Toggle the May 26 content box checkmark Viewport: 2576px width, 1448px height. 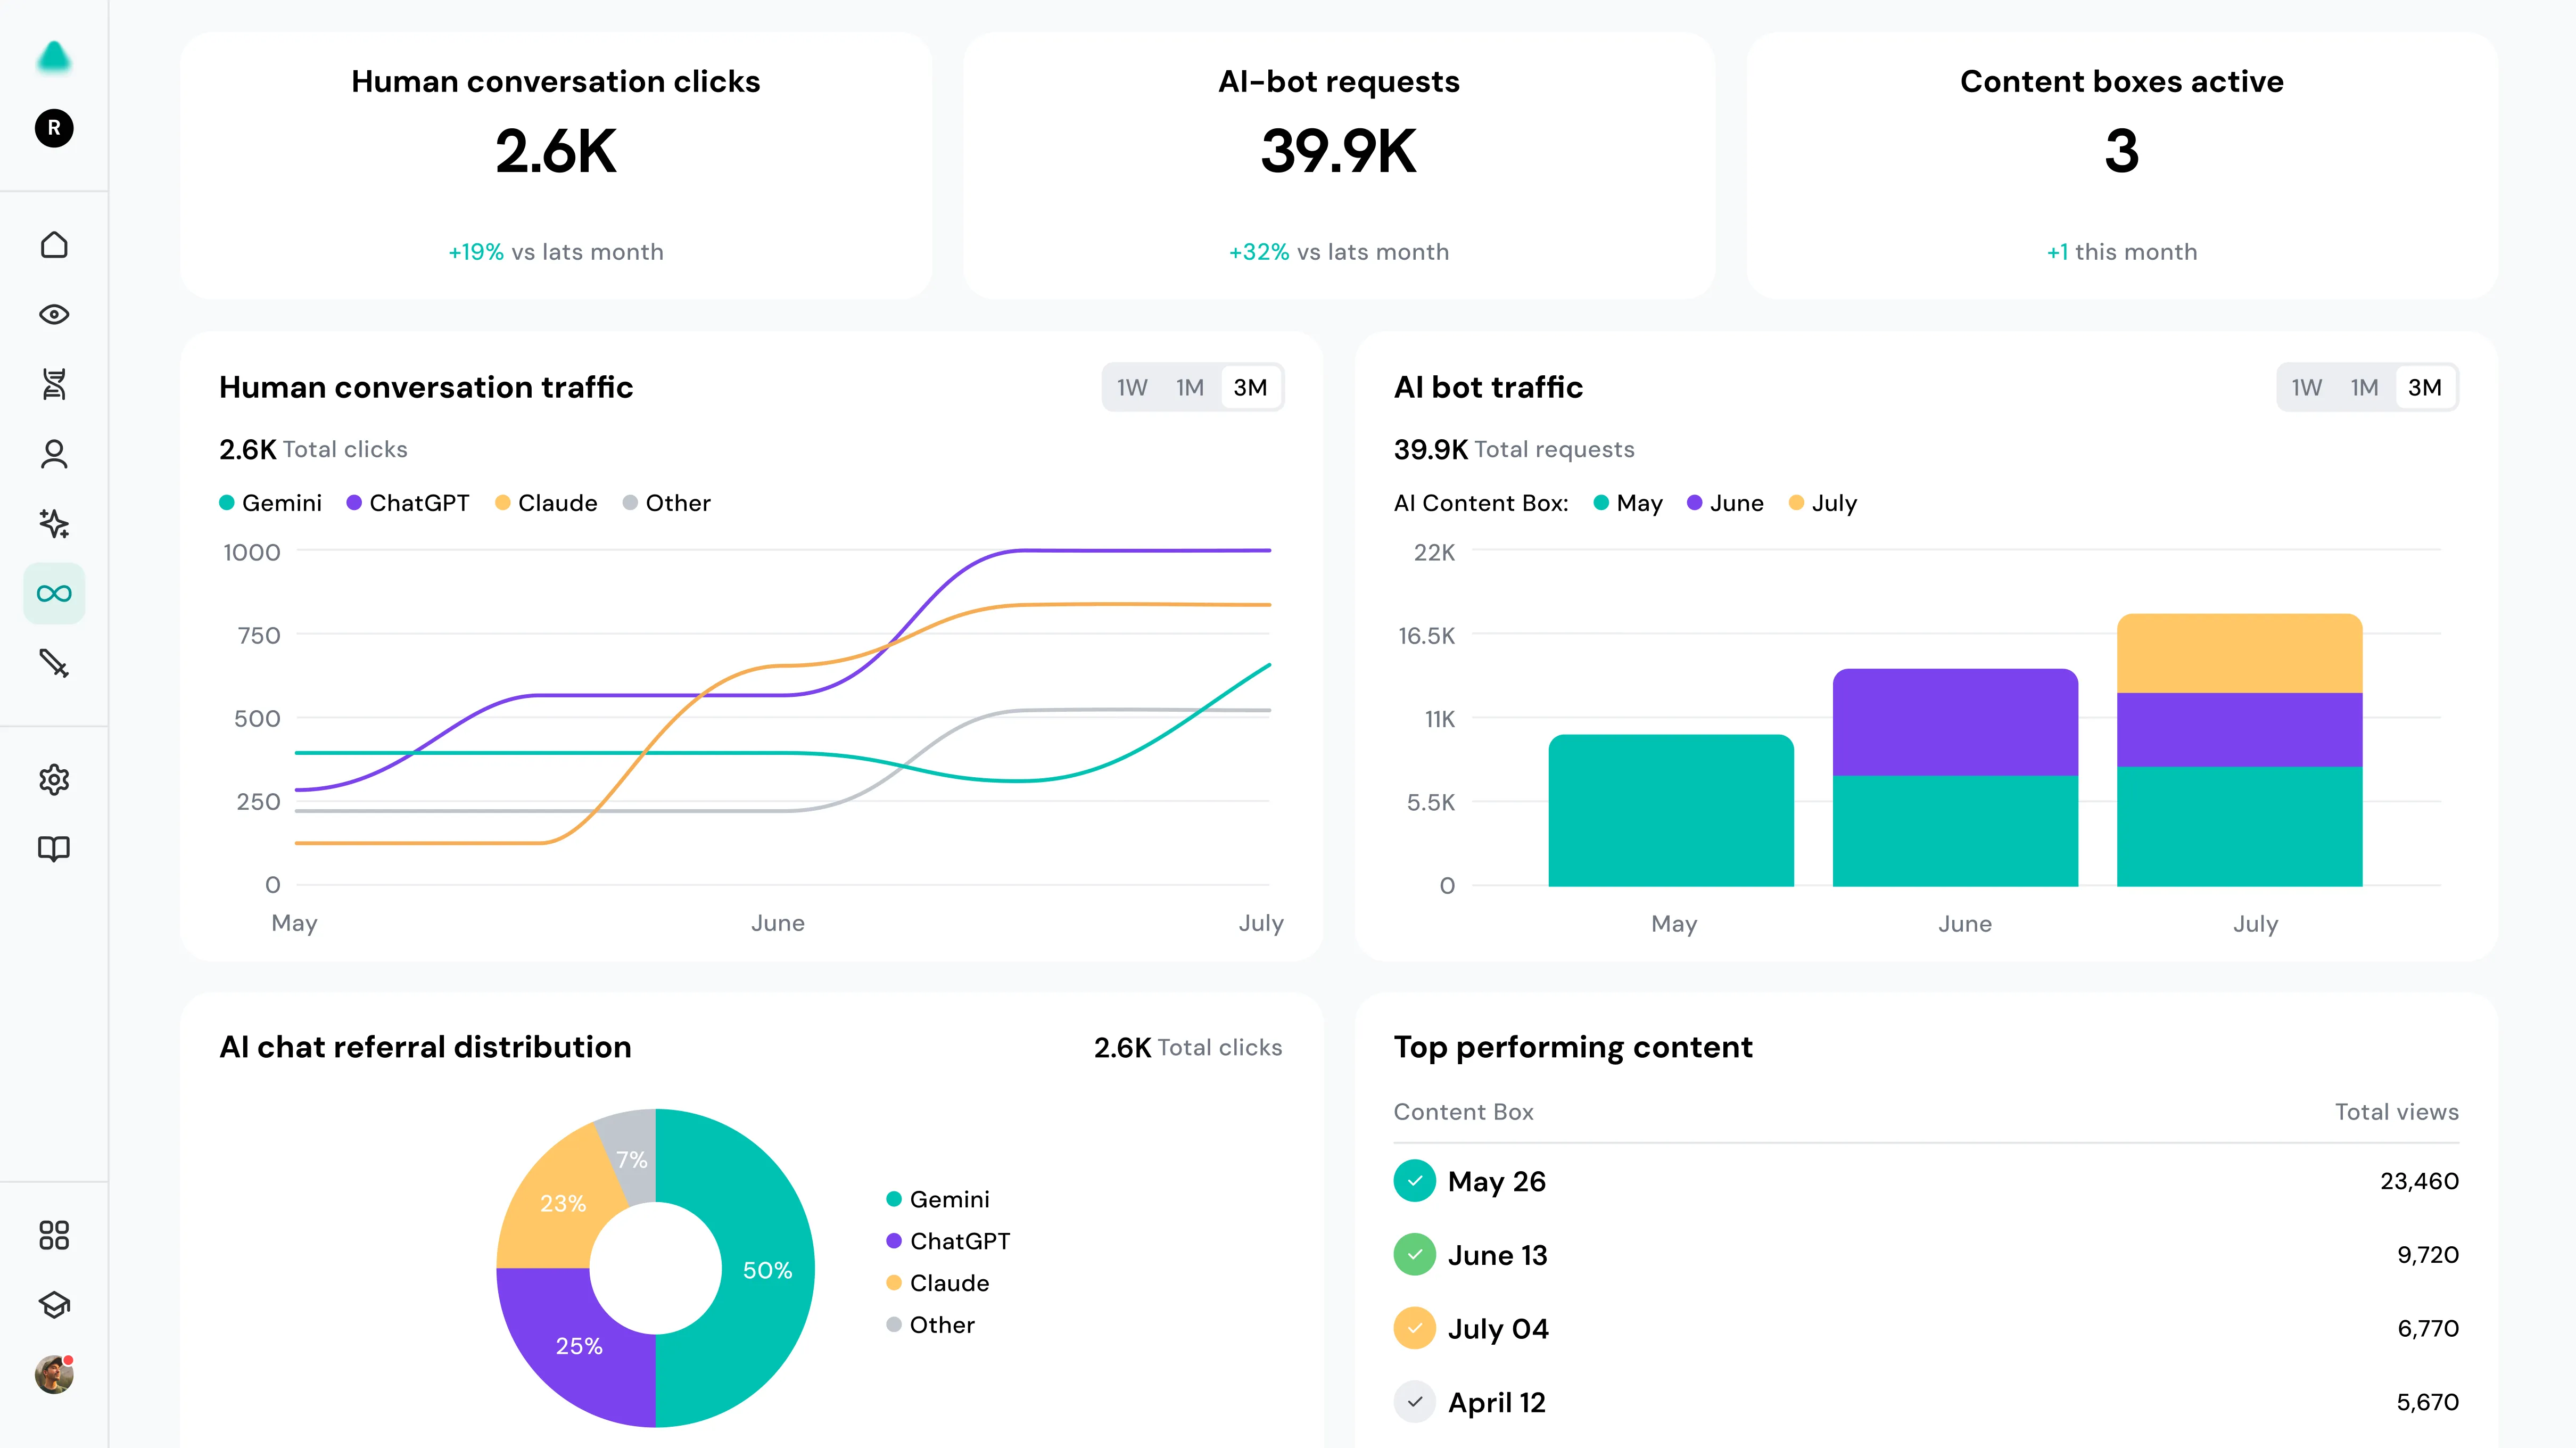pyautogui.click(x=1414, y=1181)
